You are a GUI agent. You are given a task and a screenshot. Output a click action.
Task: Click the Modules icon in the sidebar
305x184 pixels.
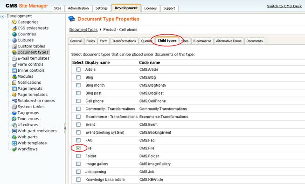pyautogui.click(x=14, y=76)
